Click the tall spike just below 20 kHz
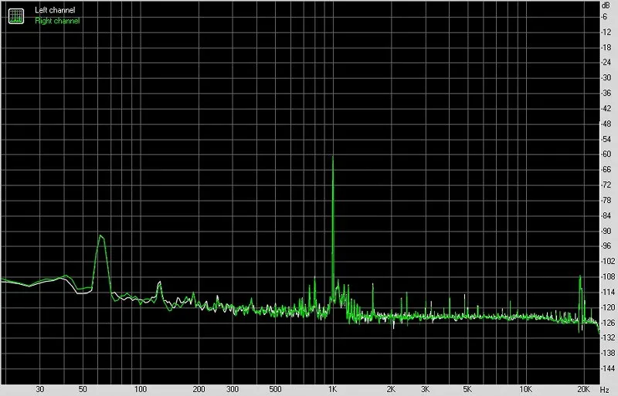Screen dimensions: 618x396 coord(580,276)
